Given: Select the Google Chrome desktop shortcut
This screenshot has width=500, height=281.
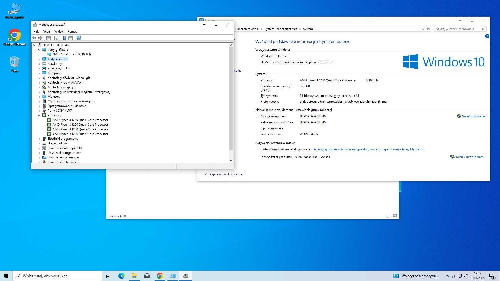Looking at the screenshot, I should (15, 37).
